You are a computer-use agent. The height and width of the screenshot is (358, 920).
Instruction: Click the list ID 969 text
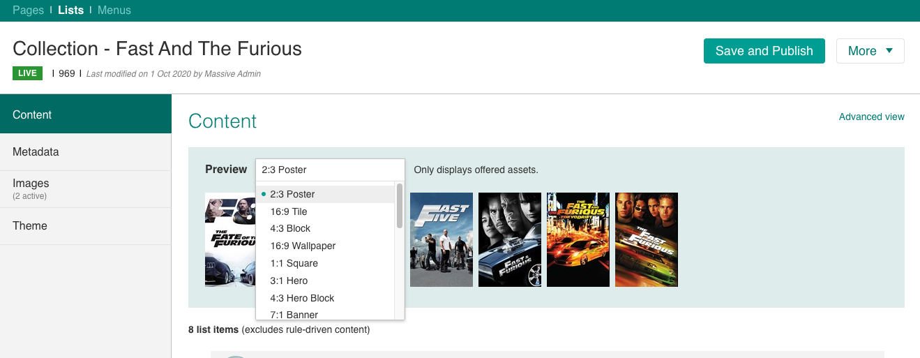tap(67, 73)
